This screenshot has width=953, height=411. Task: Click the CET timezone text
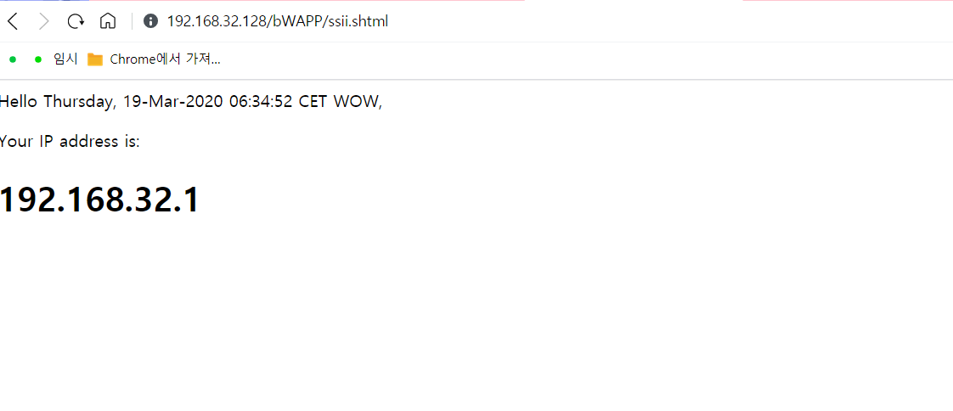click(x=314, y=102)
